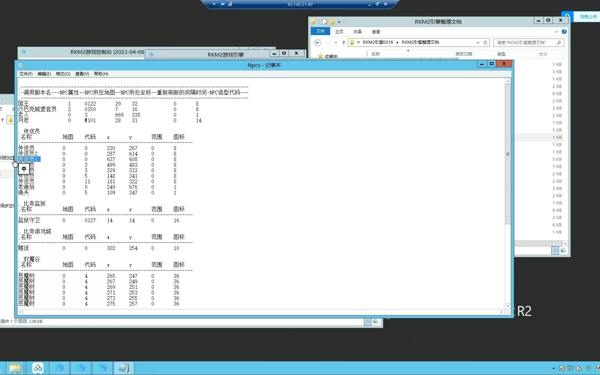Sort by the 修改日期 column header

464,54
